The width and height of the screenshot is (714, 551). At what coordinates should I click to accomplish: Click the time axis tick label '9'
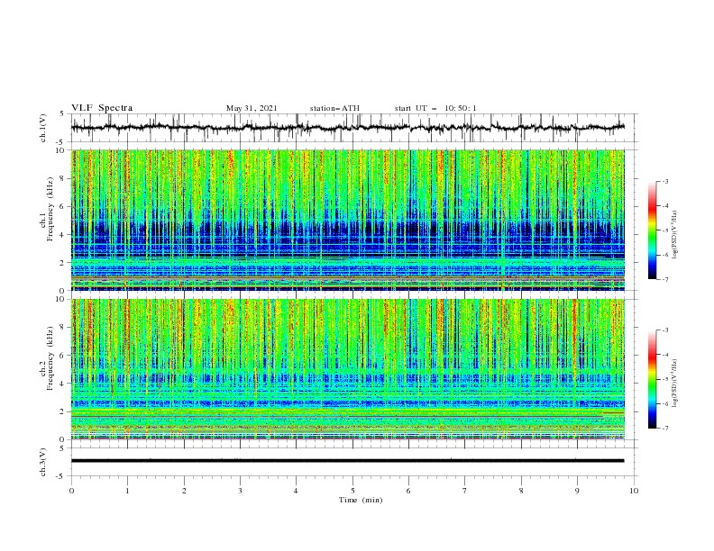577,491
